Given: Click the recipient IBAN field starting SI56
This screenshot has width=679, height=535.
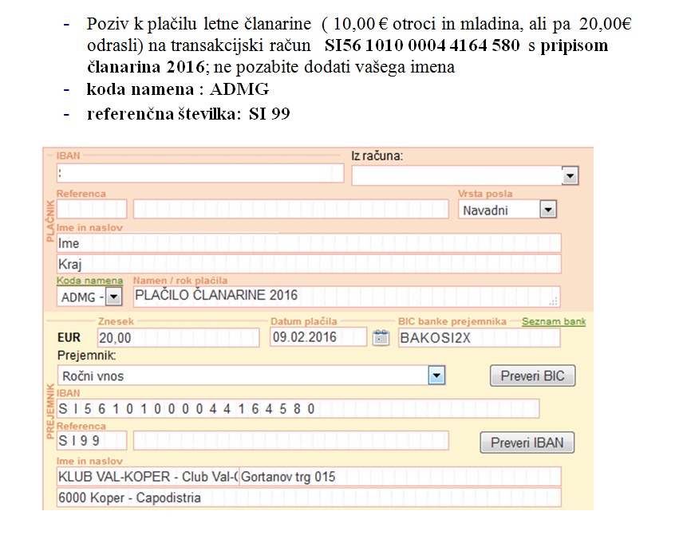Looking at the screenshot, I should click(297, 409).
